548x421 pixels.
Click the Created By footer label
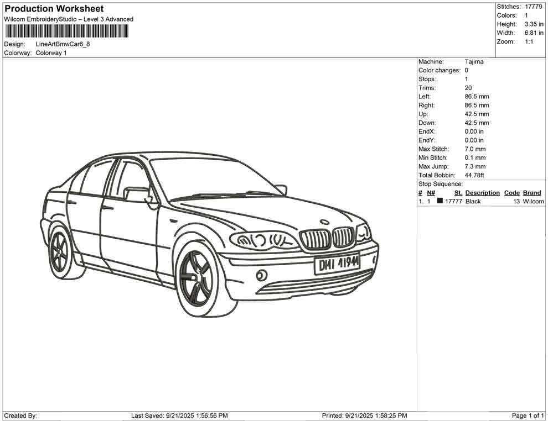click(x=20, y=415)
